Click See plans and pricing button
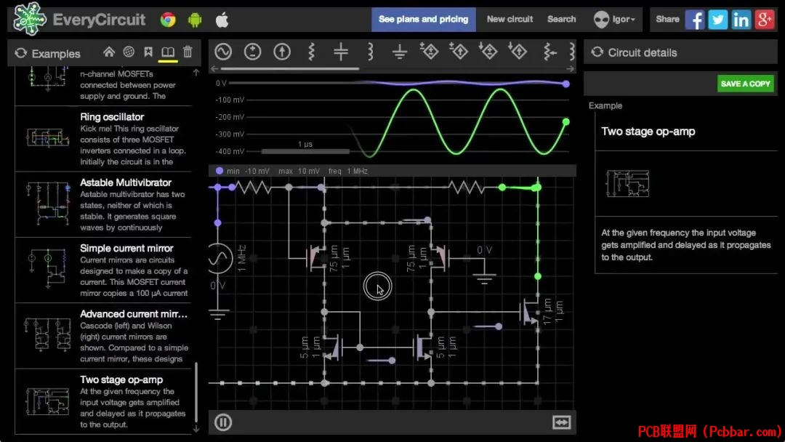 [x=424, y=20]
